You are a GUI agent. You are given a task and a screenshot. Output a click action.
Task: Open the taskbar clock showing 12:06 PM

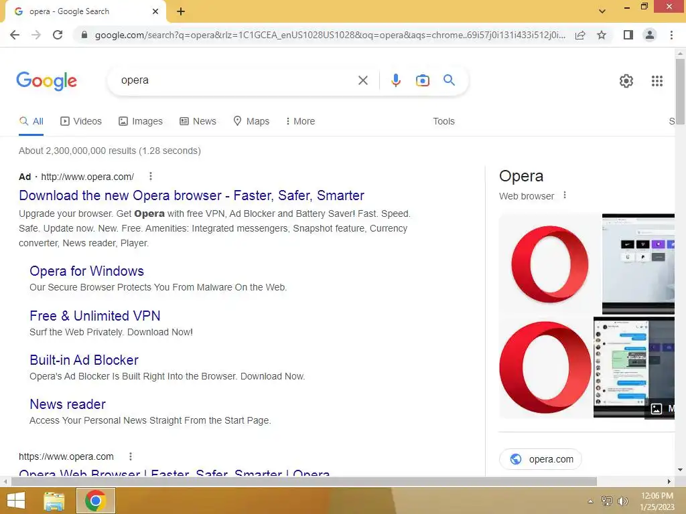point(657,501)
